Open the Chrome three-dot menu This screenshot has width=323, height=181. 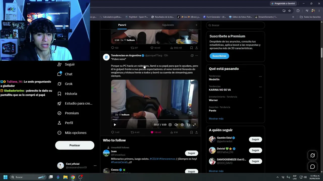319,11
